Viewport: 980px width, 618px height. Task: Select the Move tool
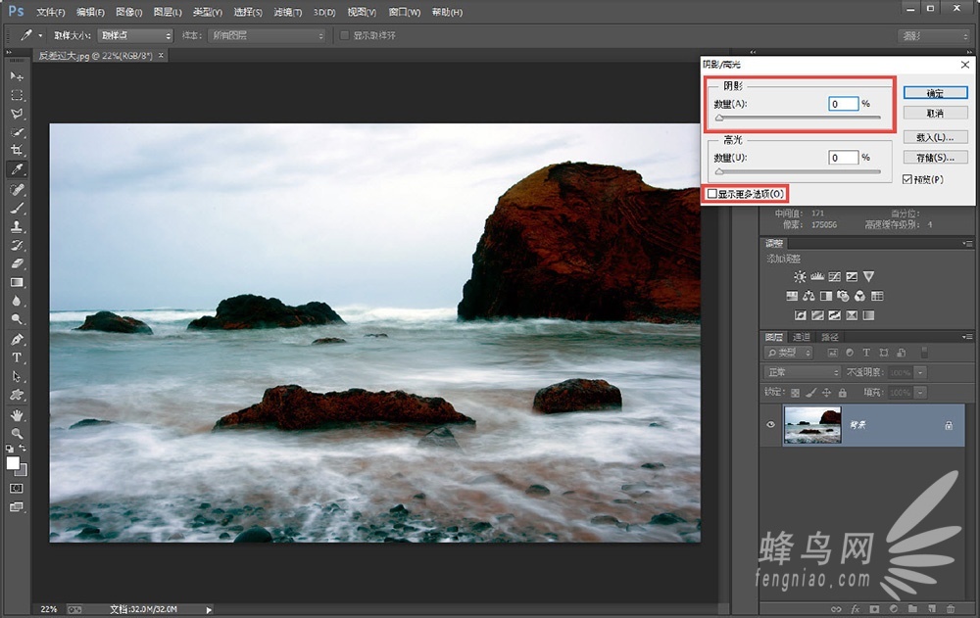point(17,75)
